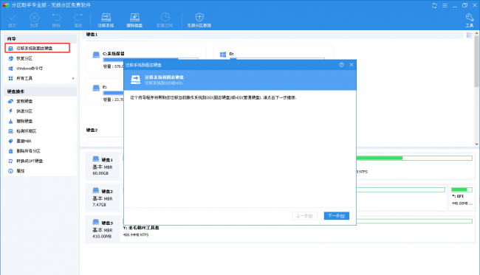Close the migrate system dialog
The height and width of the screenshot is (275, 480).
click(x=352, y=65)
